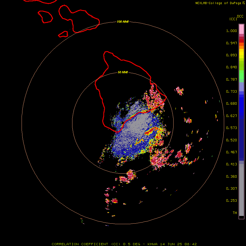246x246 pixels.
Task: Click the 50 NMI range ring label
Action: point(123,72)
